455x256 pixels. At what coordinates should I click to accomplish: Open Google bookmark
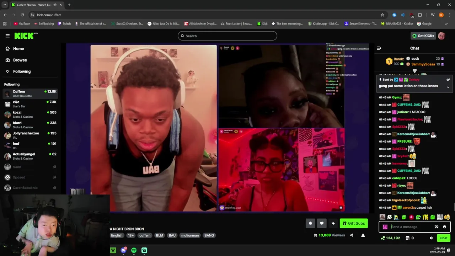pyautogui.click(x=424, y=24)
